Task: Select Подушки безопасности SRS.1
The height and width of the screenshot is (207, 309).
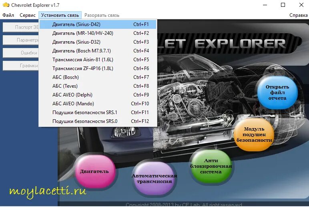Action: tap(98, 113)
